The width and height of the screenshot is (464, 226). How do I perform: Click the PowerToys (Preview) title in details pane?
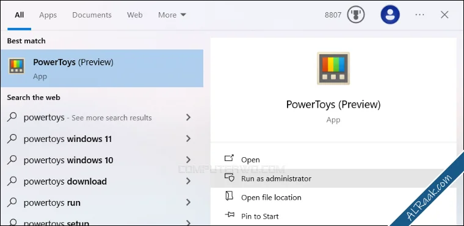(333, 104)
